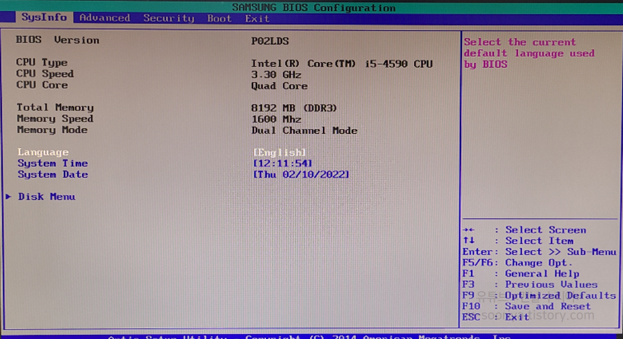Click the Total Memory label
The image size is (623, 339).
[x=55, y=108]
